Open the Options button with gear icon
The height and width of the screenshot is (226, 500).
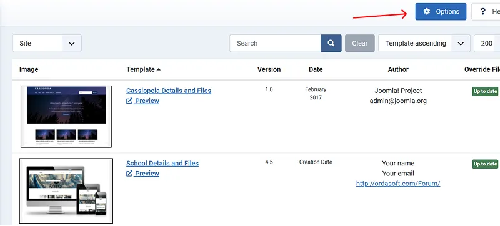coord(441,12)
